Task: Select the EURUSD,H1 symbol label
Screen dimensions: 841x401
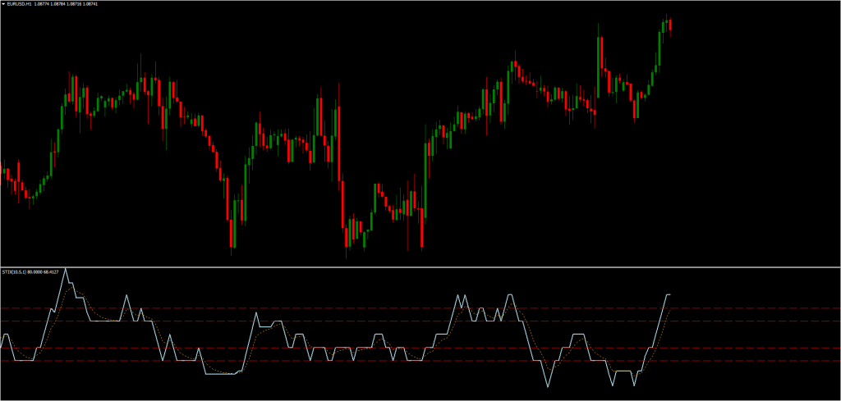Action: 20,5
